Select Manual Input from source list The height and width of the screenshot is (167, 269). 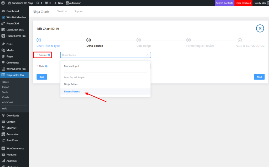71,66
